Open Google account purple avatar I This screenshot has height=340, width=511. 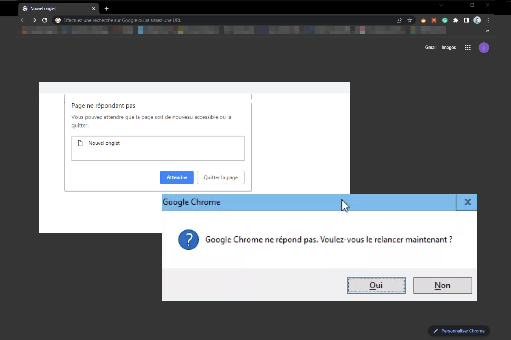pos(484,48)
